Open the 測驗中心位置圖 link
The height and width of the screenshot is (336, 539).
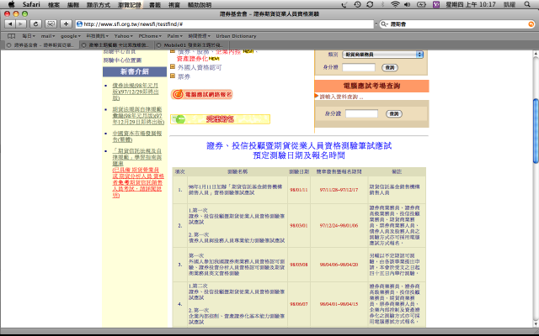[123, 60]
